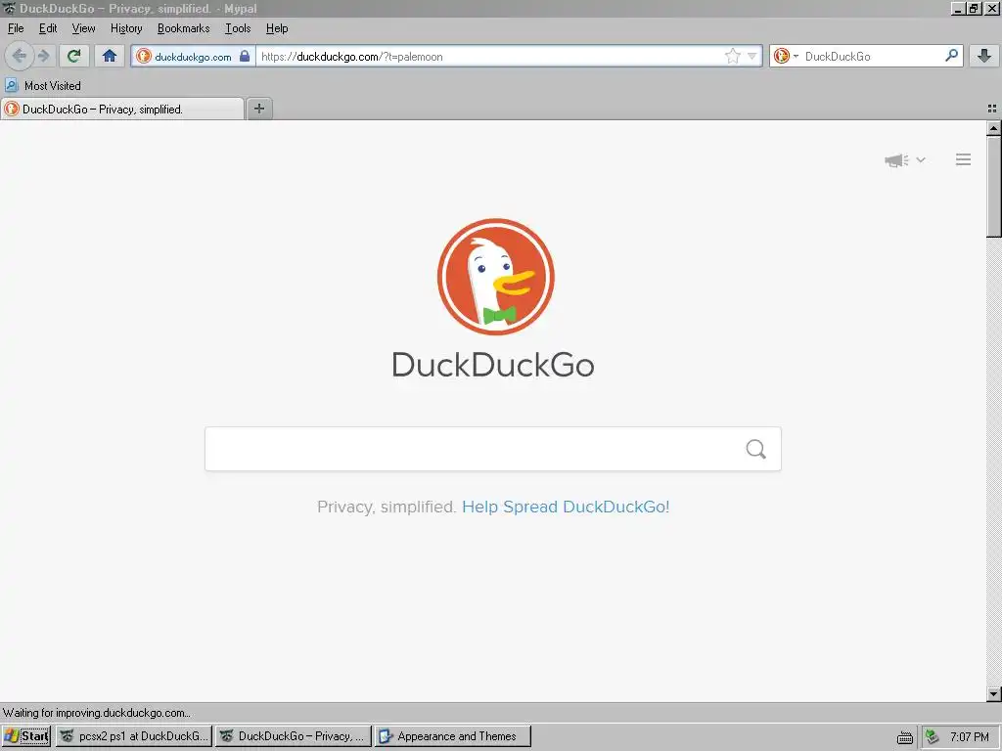Reload the current page

[x=74, y=56]
